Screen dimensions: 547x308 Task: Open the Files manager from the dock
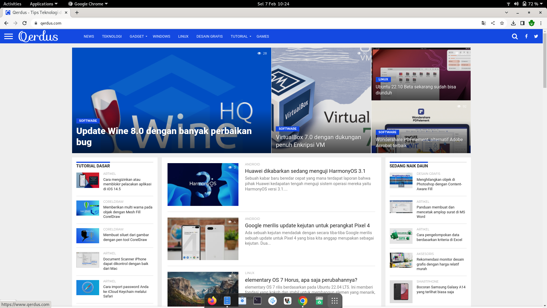[x=227, y=301]
